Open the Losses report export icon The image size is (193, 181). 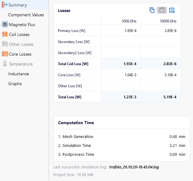pos(172,10)
